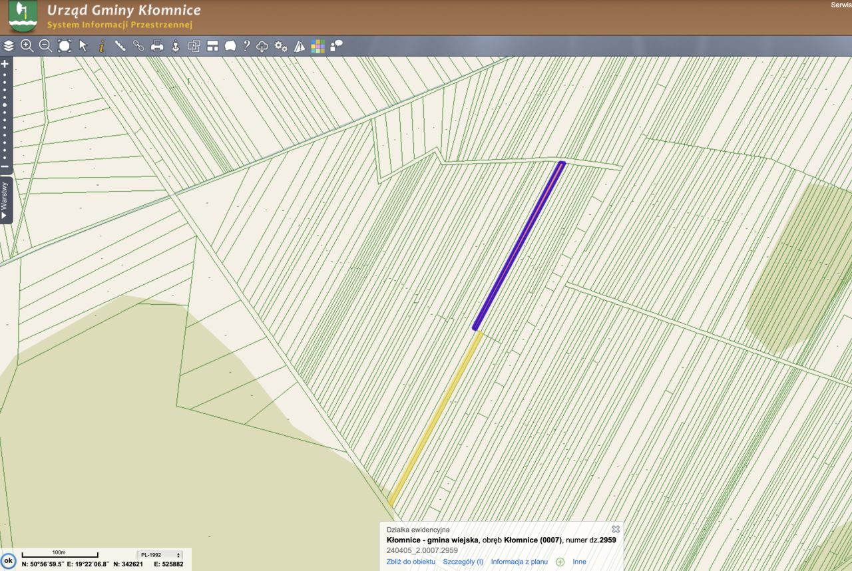Select the arrow pointer tool
Viewport: 852px width, 571px height.
pos(83,46)
